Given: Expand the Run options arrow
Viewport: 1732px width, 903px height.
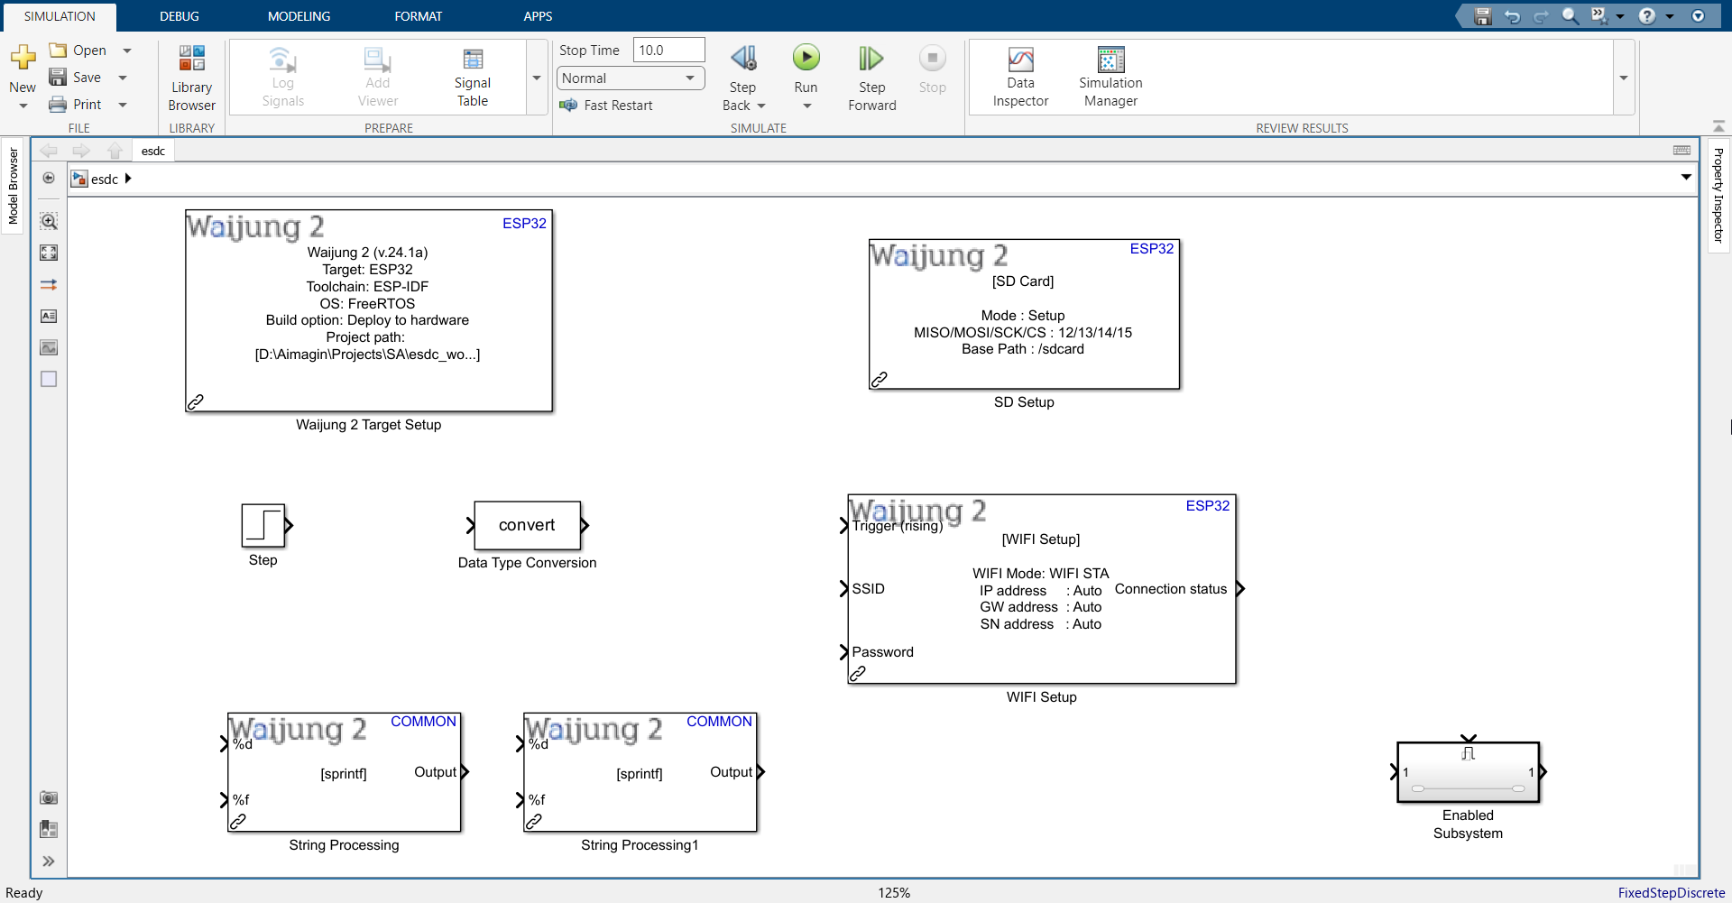Looking at the screenshot, I should tap(806, 106).
